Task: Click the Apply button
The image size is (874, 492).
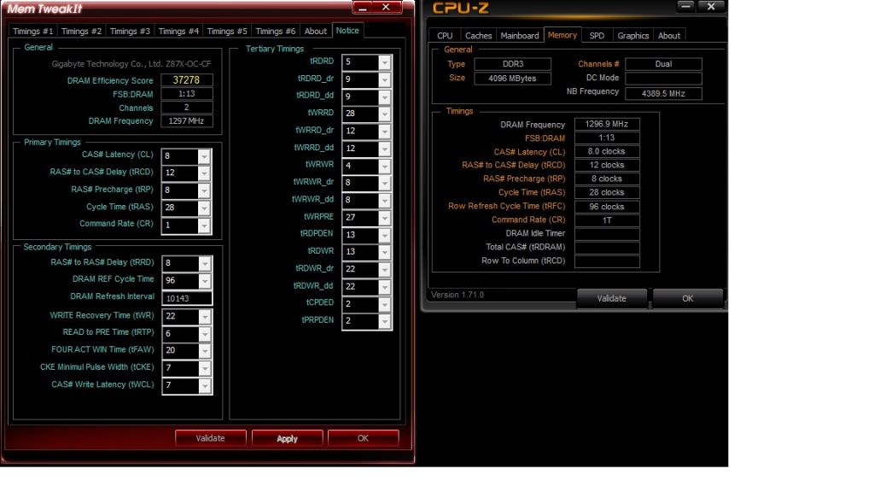Action: (287, 438)
